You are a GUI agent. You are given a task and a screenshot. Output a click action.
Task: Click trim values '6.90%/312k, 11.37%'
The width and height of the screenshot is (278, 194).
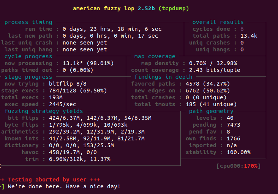point(80,159)
